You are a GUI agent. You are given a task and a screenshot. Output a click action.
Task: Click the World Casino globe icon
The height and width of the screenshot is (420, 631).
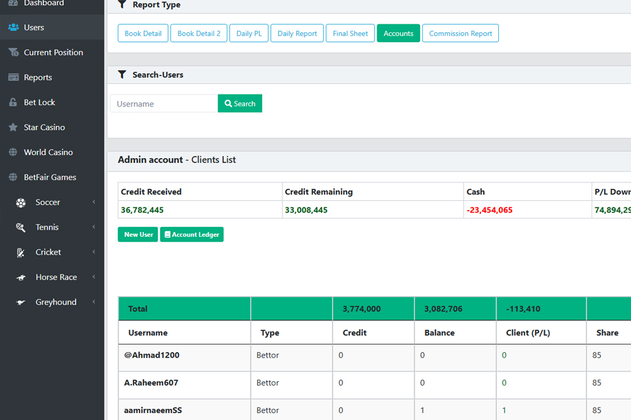(13, 152)
